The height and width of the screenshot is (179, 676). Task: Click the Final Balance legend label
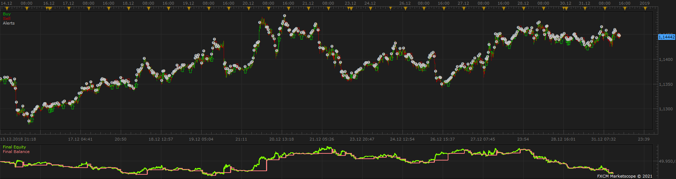point(16,152)
